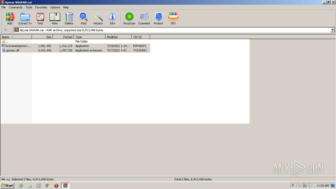Click the Test archive icon
Viewport: 336px width, 189px height.
[x=40, y=17]
